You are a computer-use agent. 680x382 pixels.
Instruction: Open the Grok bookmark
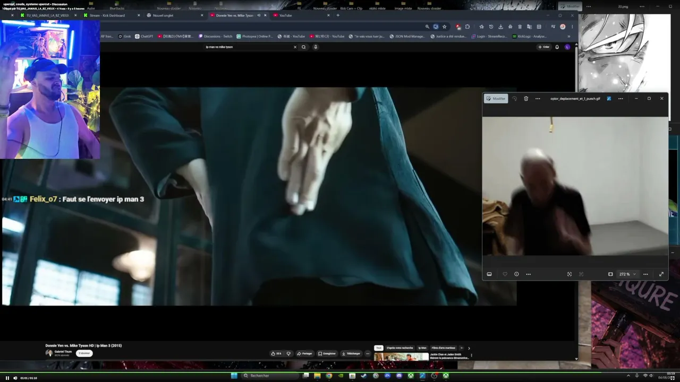tap(125, 37)
